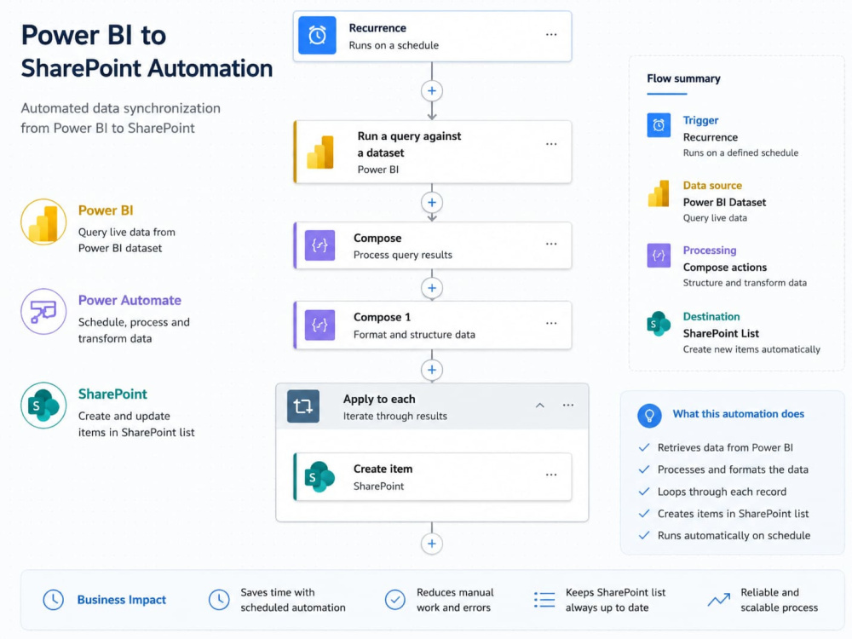Image resolution: width=852 pixels, height=639 pixels.
Task: Click the trend arrow icon beside Reliable
Action: point(719,600)
